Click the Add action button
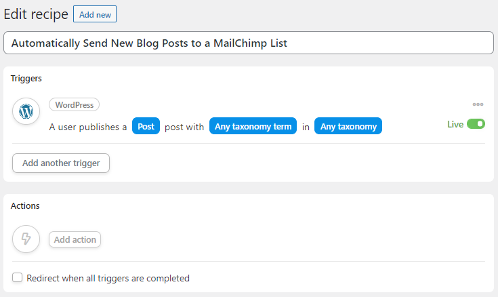This screenshot has height=297, width=498. pyautogui.click(x=75, y=239)
